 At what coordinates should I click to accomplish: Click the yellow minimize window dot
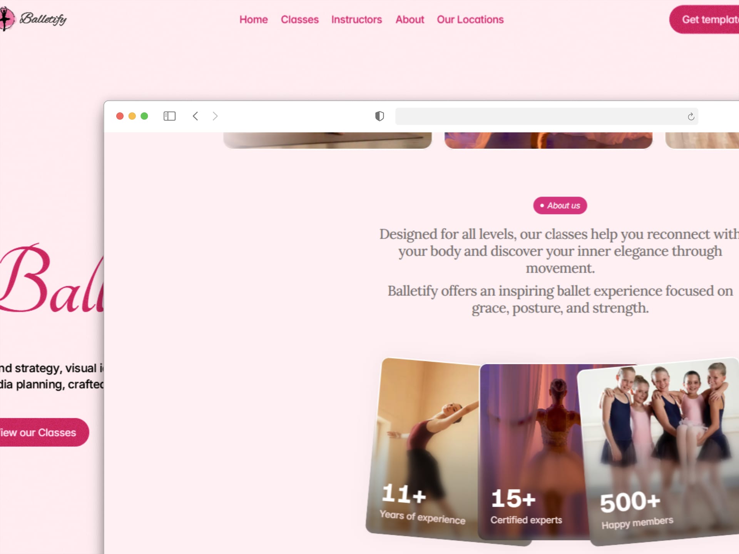132,116
